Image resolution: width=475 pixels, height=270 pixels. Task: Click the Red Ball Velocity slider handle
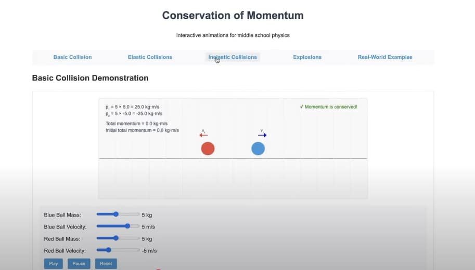[108, 250]
